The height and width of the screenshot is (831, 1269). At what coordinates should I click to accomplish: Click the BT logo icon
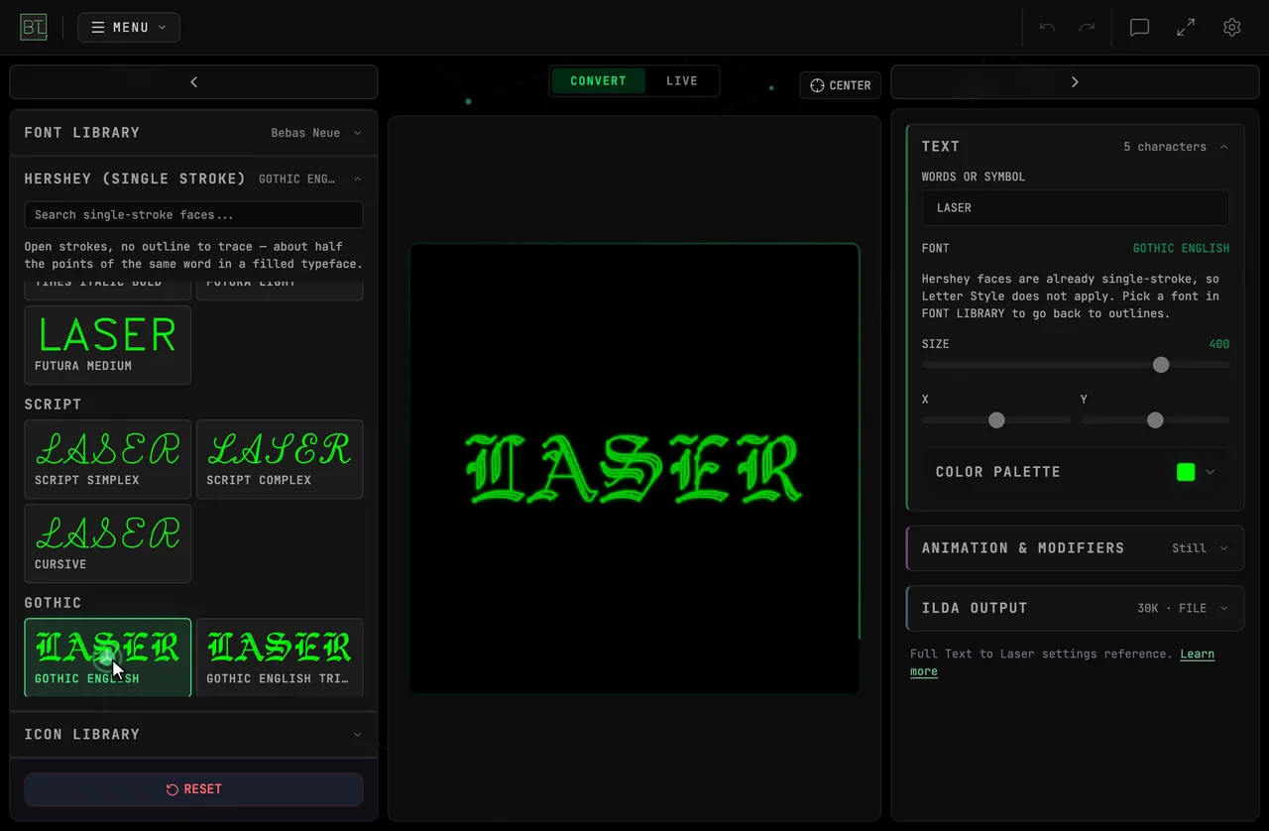click(33, 27)
